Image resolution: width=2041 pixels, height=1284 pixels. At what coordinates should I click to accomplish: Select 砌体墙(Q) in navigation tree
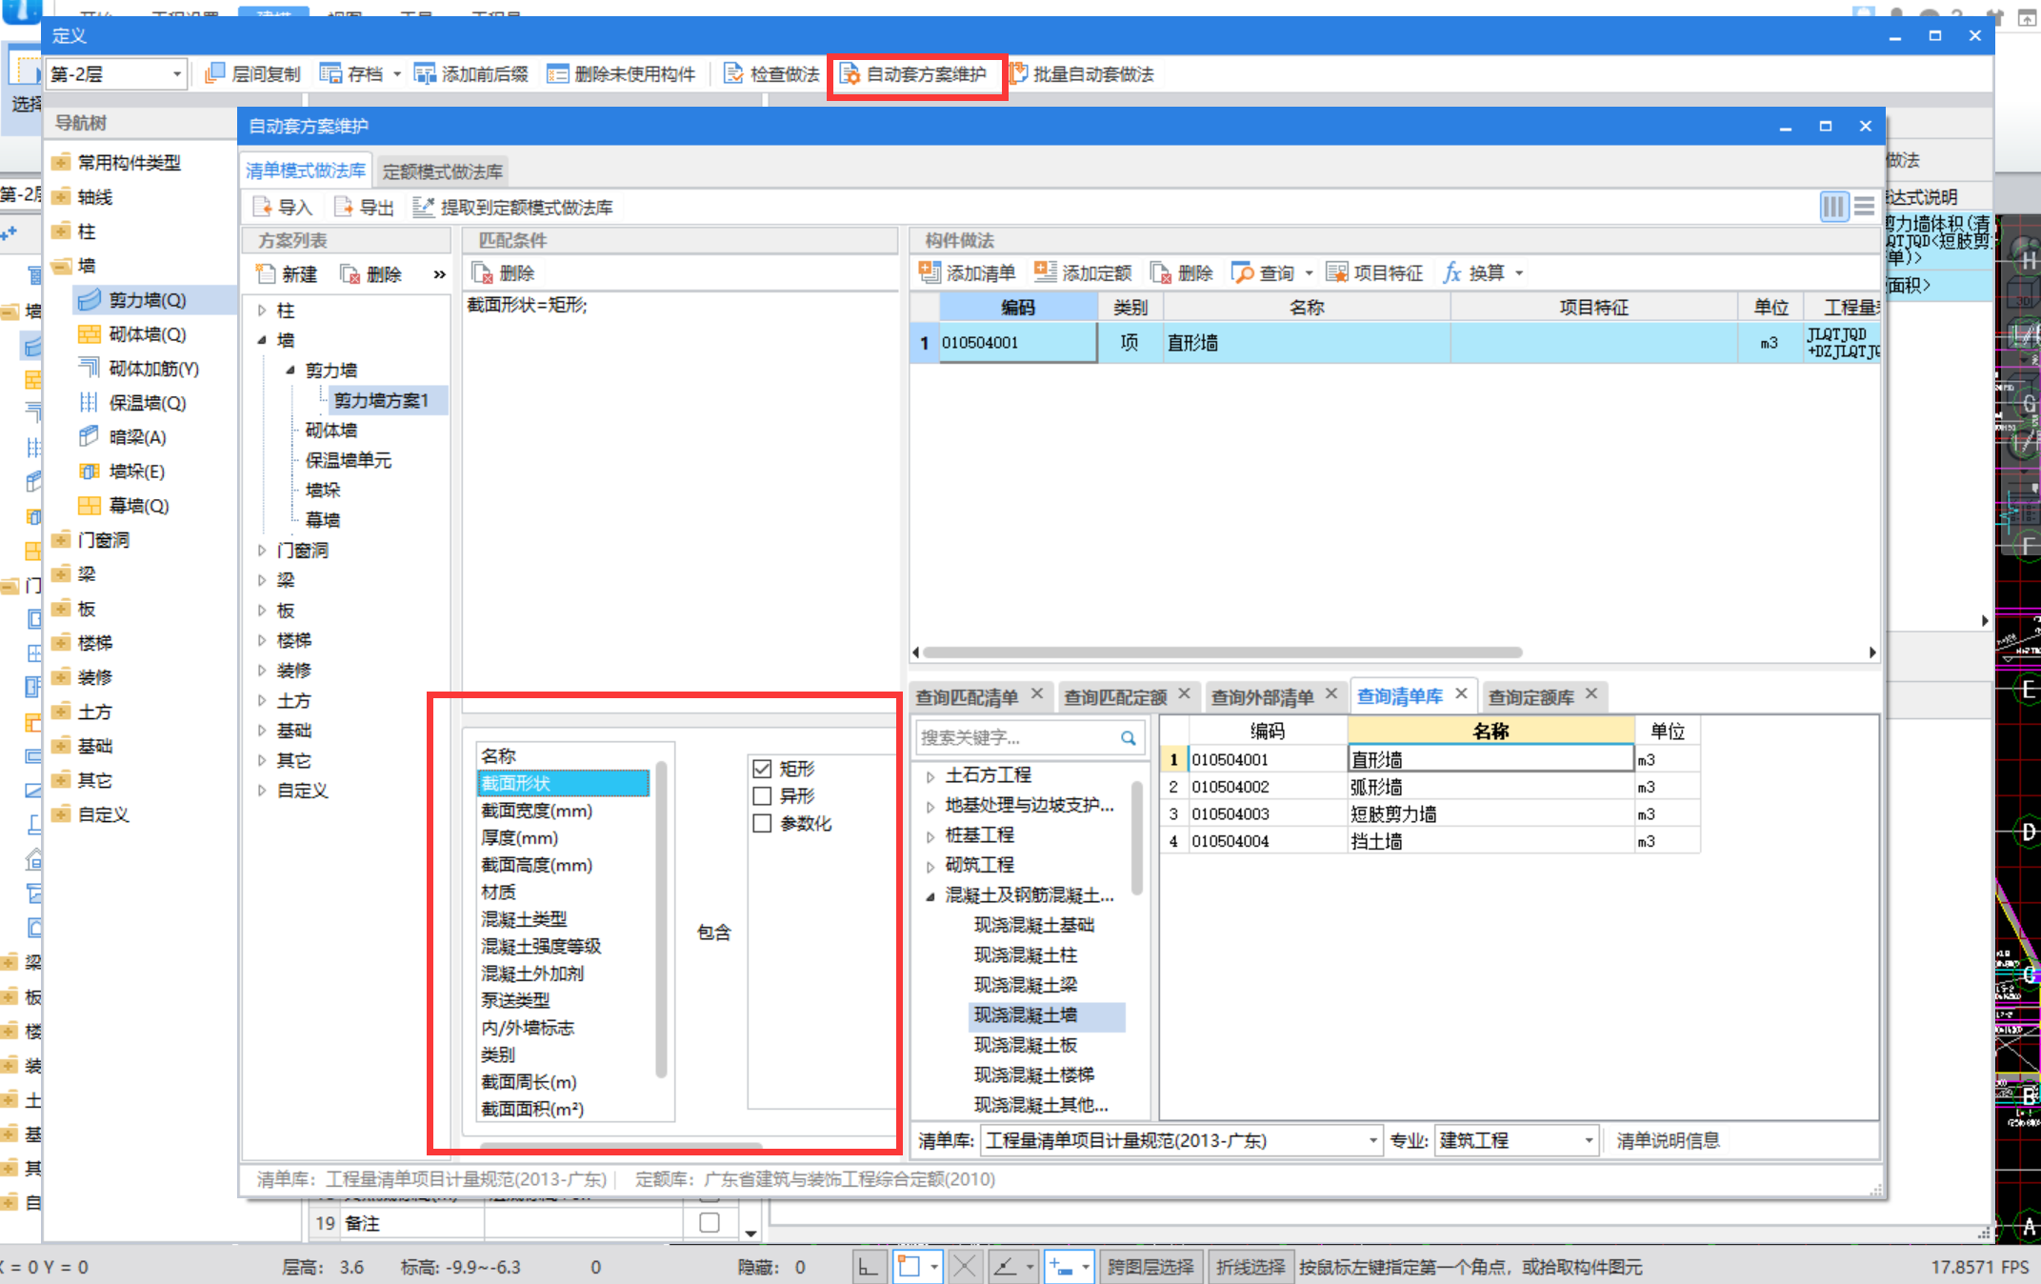147,334
